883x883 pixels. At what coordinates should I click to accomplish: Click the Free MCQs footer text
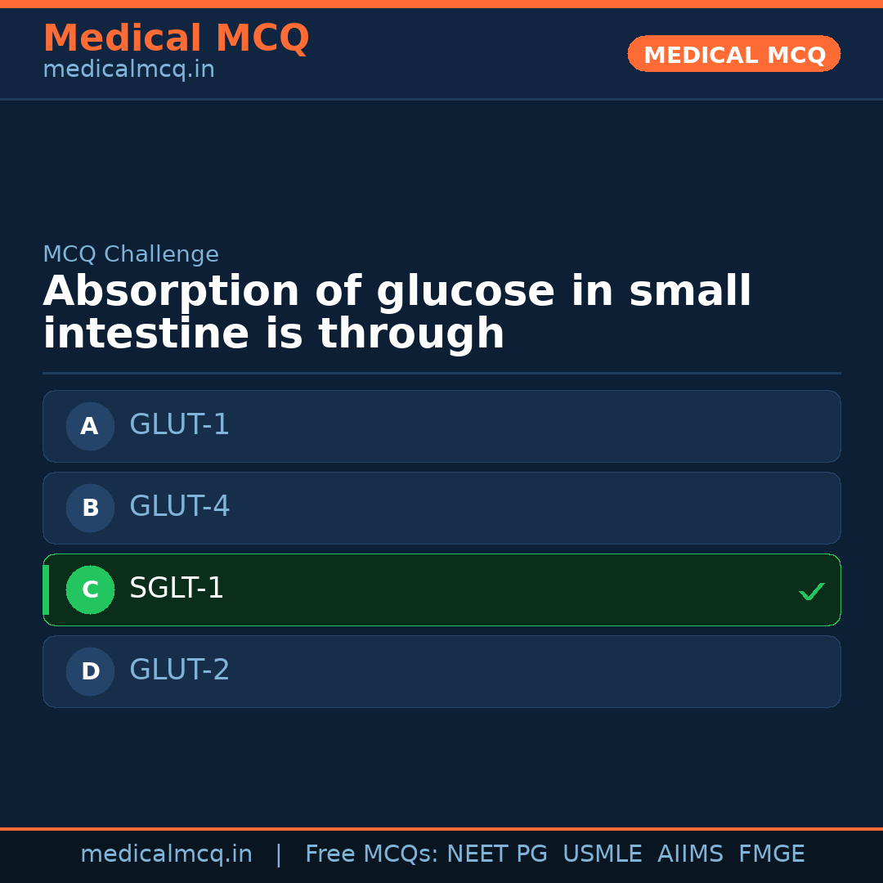point(371,854)
